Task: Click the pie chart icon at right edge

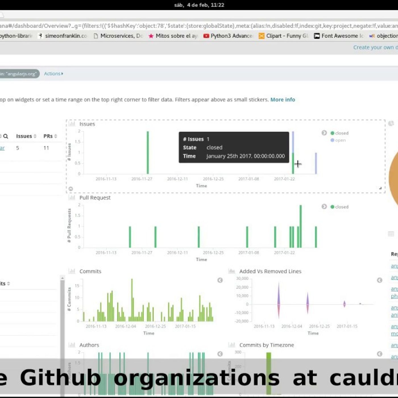Action: [x=391, y=123]
